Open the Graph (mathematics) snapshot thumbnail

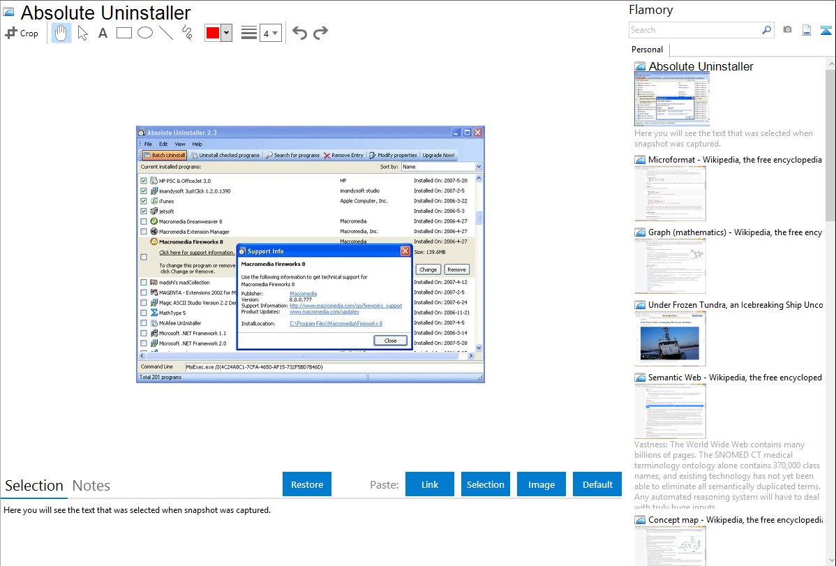point(670,266)
